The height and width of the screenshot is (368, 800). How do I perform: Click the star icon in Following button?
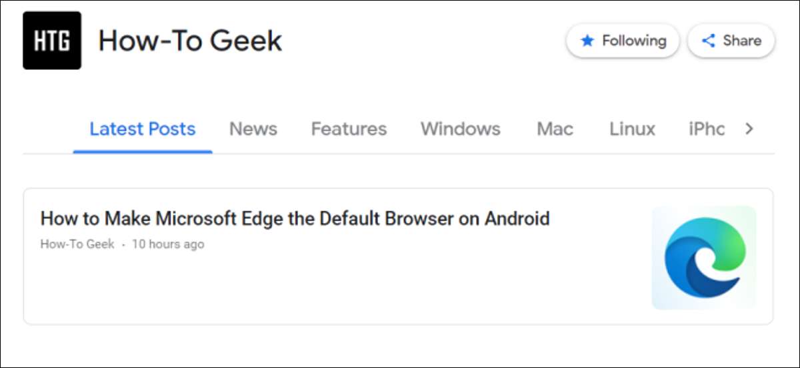587,41
